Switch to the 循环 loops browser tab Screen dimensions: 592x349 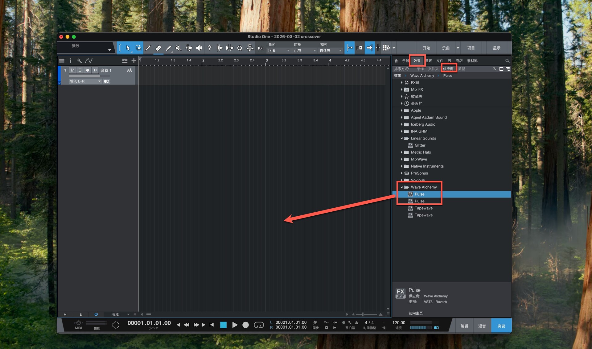pos(429,61)
